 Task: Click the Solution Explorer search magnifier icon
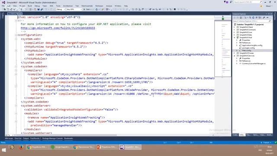pos(270,21)
